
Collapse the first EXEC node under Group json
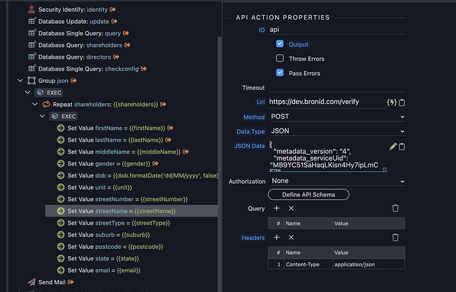click(x=27, y=92)
